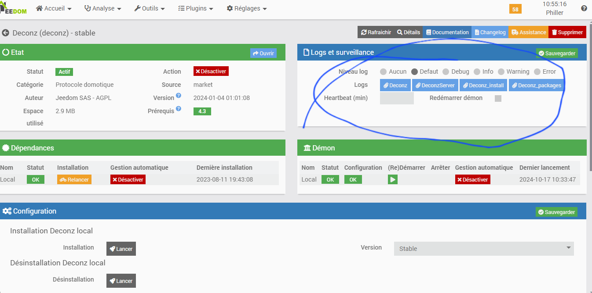Click the Philler username in top bar
The image size is (592, 293).
[x=555, y=13]
